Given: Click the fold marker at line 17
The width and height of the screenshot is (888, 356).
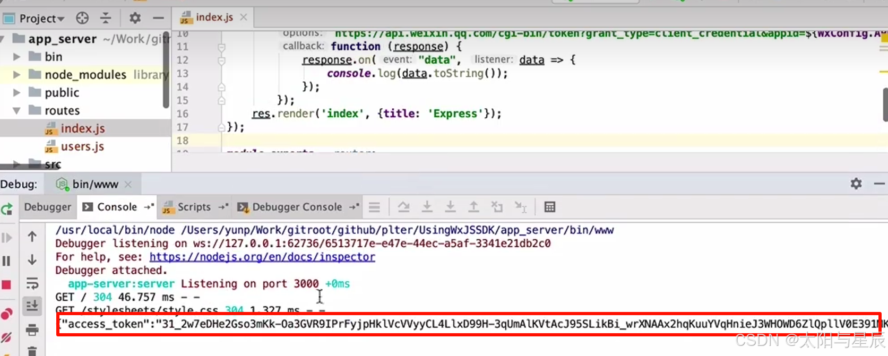Looking at the screenshot, I should pos(222,127).
